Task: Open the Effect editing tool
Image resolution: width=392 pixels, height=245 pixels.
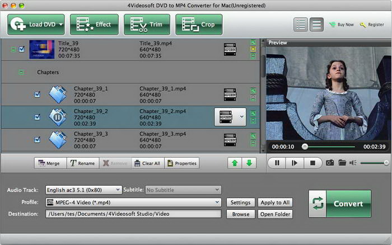Action: pos(94,25)
